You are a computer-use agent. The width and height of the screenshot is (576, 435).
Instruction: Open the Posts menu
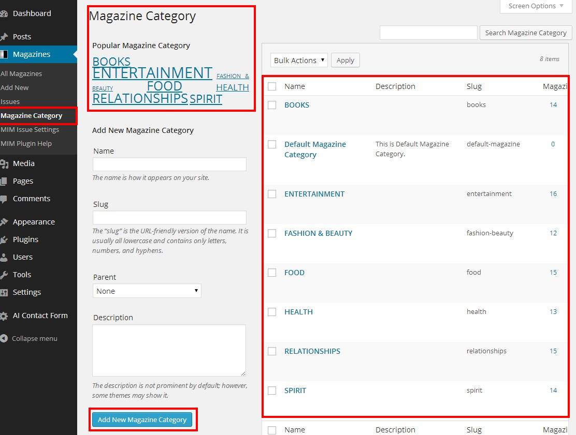click(22, 37)
